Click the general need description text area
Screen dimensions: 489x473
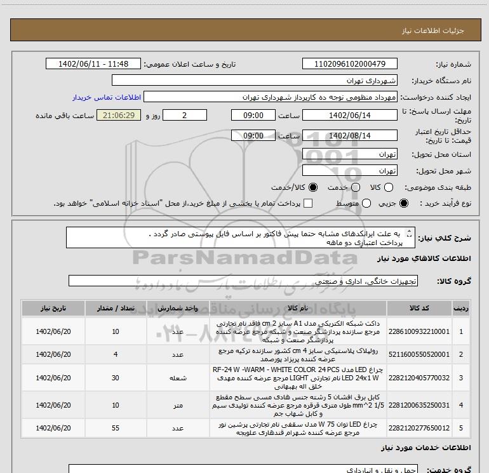tap(241, 238)
